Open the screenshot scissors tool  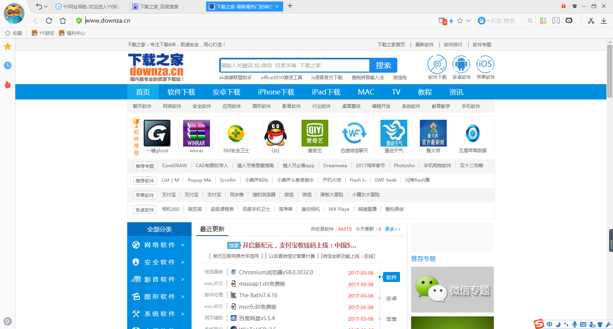pos(591,21)
